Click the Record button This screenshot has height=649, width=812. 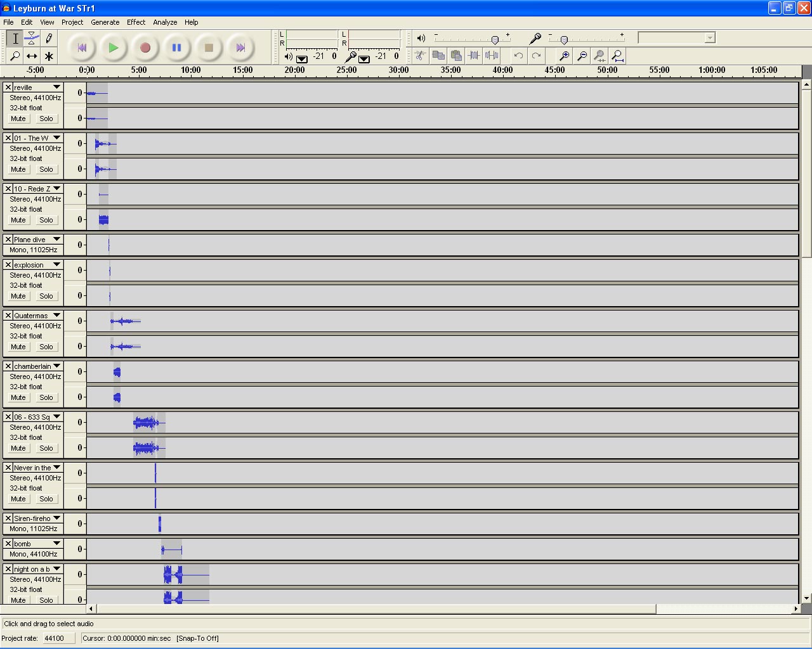pyautogui.click(x=145, y=48)
